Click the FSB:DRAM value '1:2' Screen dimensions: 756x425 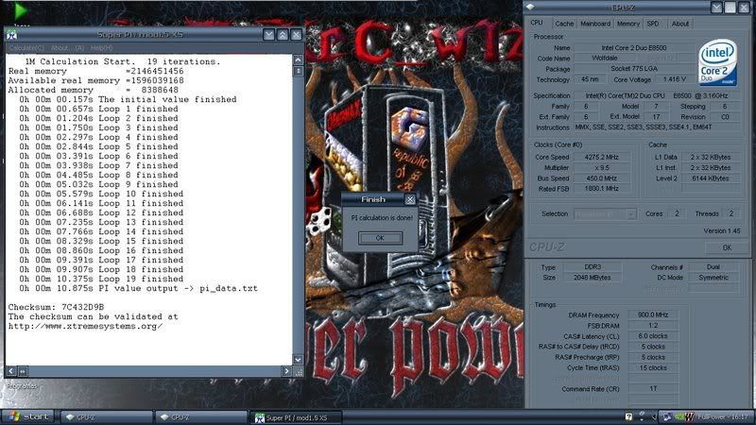653,325
